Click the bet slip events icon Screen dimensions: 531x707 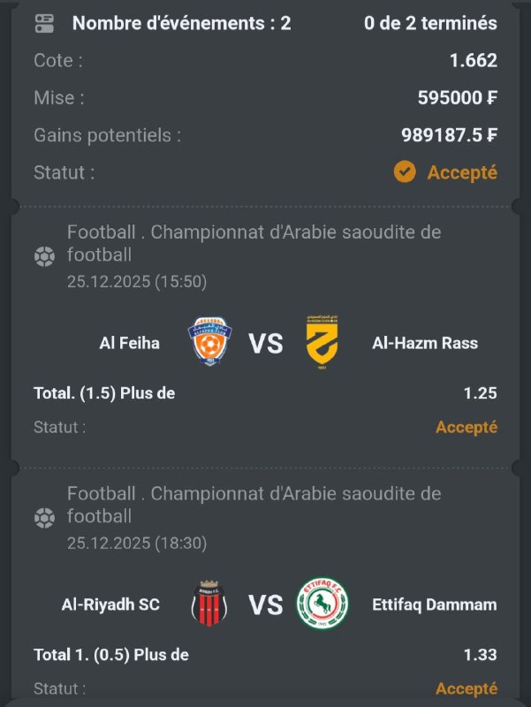[44, 24]
